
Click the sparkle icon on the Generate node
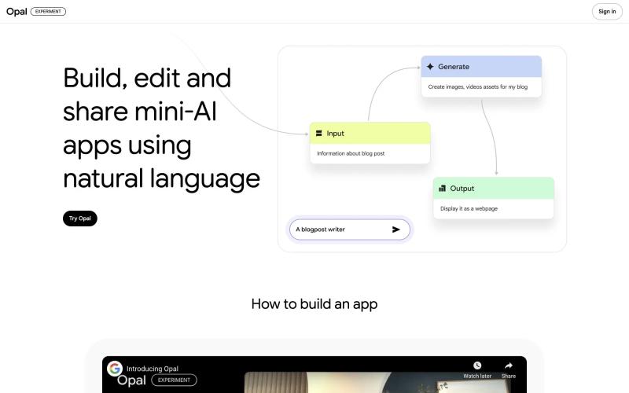coord(430,67)
